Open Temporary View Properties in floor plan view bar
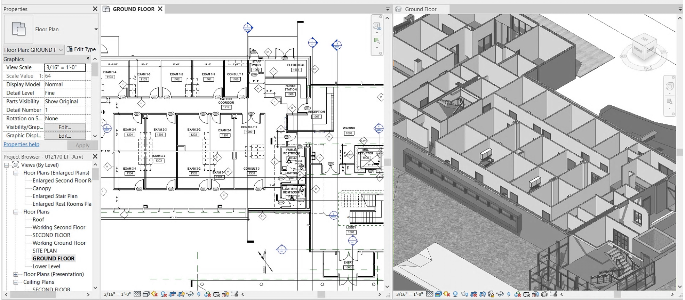Viewport: 685px width, 300px height. coord(216,294)
